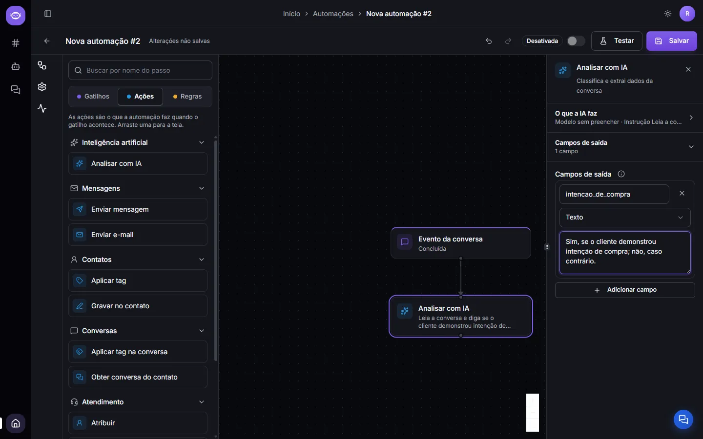Screen dimensions: 703x439
Task: Undo the last change
Action: point(489,41)
